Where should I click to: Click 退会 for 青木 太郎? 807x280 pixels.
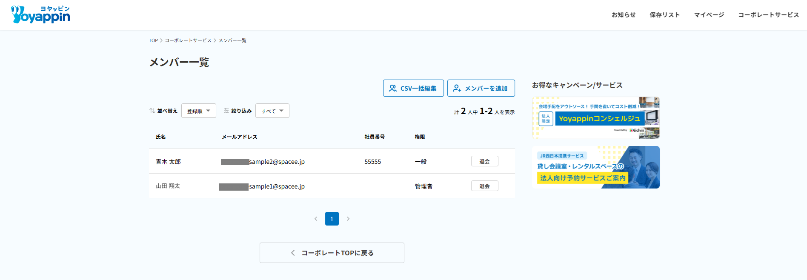[484, 161]
